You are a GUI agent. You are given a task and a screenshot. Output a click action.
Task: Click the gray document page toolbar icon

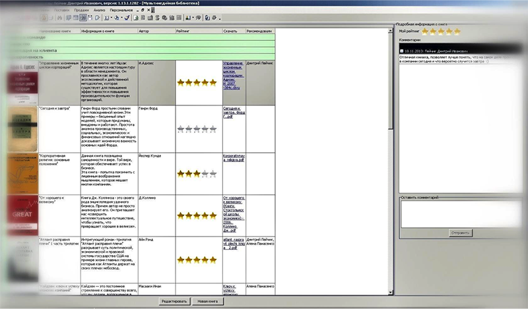pyautogui.click(x=143, y=18)
